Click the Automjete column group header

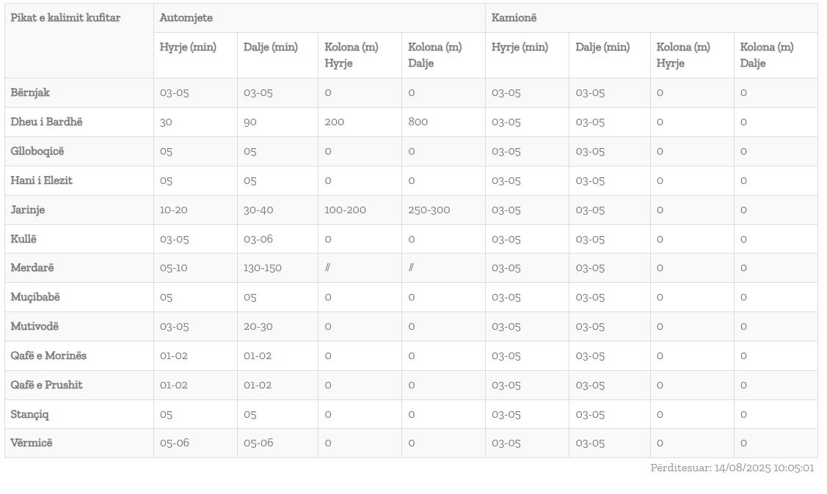pos(186,18)
